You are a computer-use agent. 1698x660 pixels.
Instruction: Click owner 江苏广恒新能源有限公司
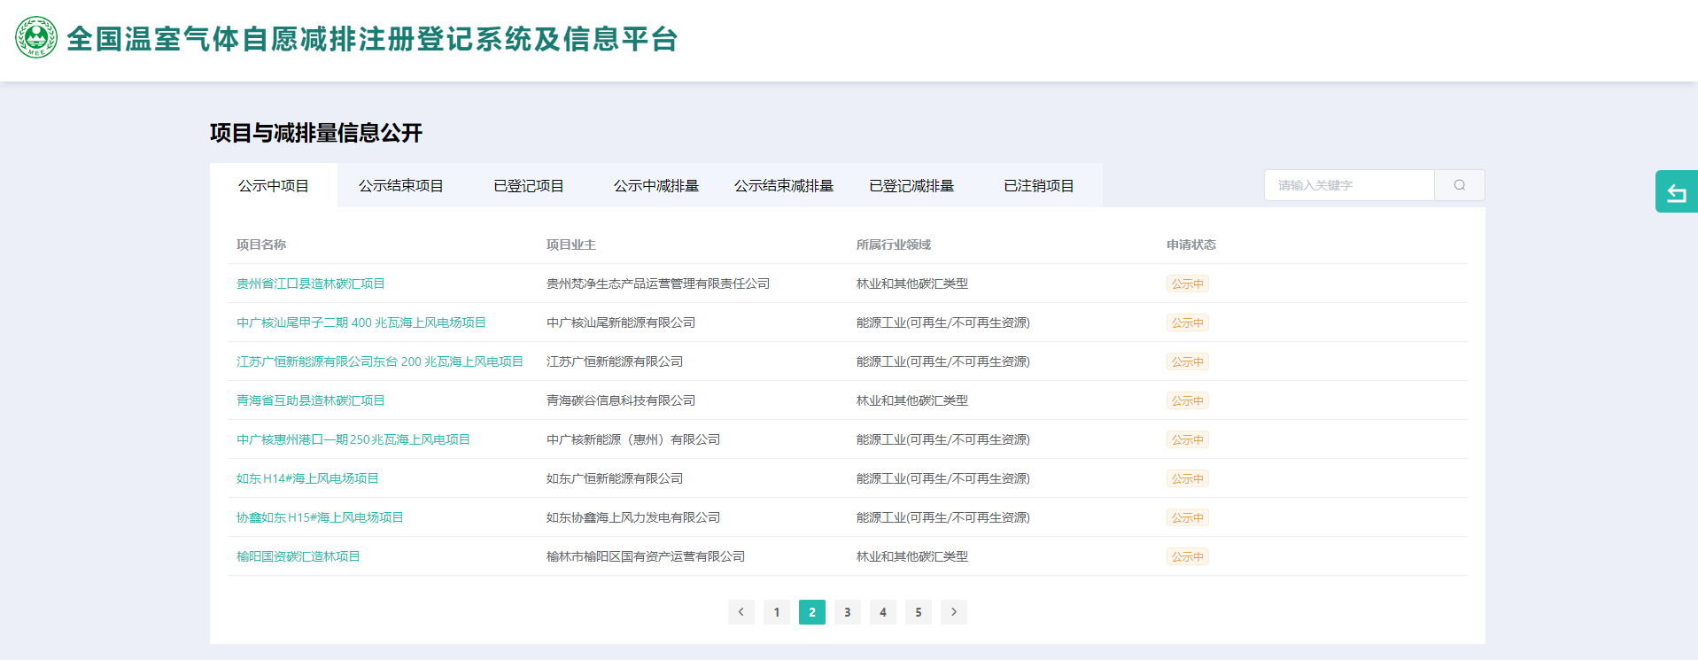pos(615,361)
